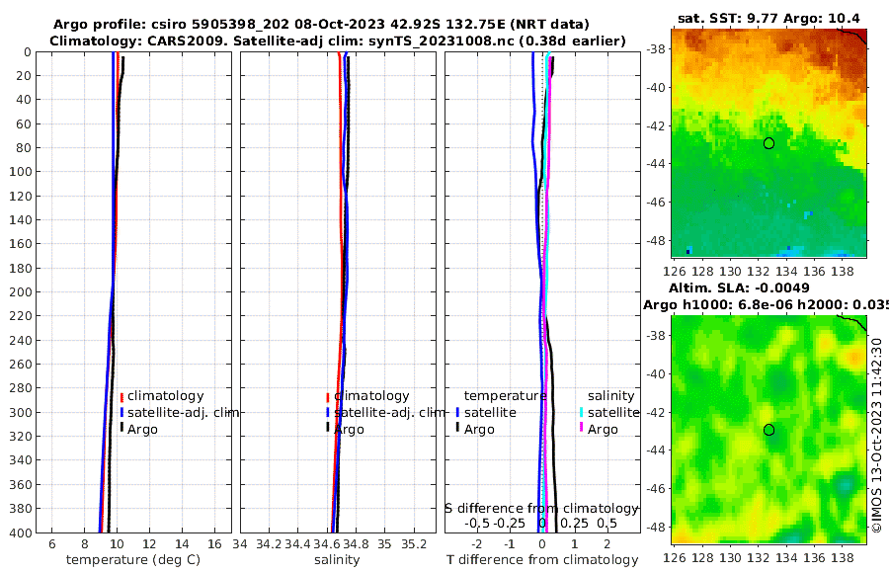The width and height of the screenshot is (889, 573).
Task: Click the float marker on SST map
Action: [x=768, y=143]
